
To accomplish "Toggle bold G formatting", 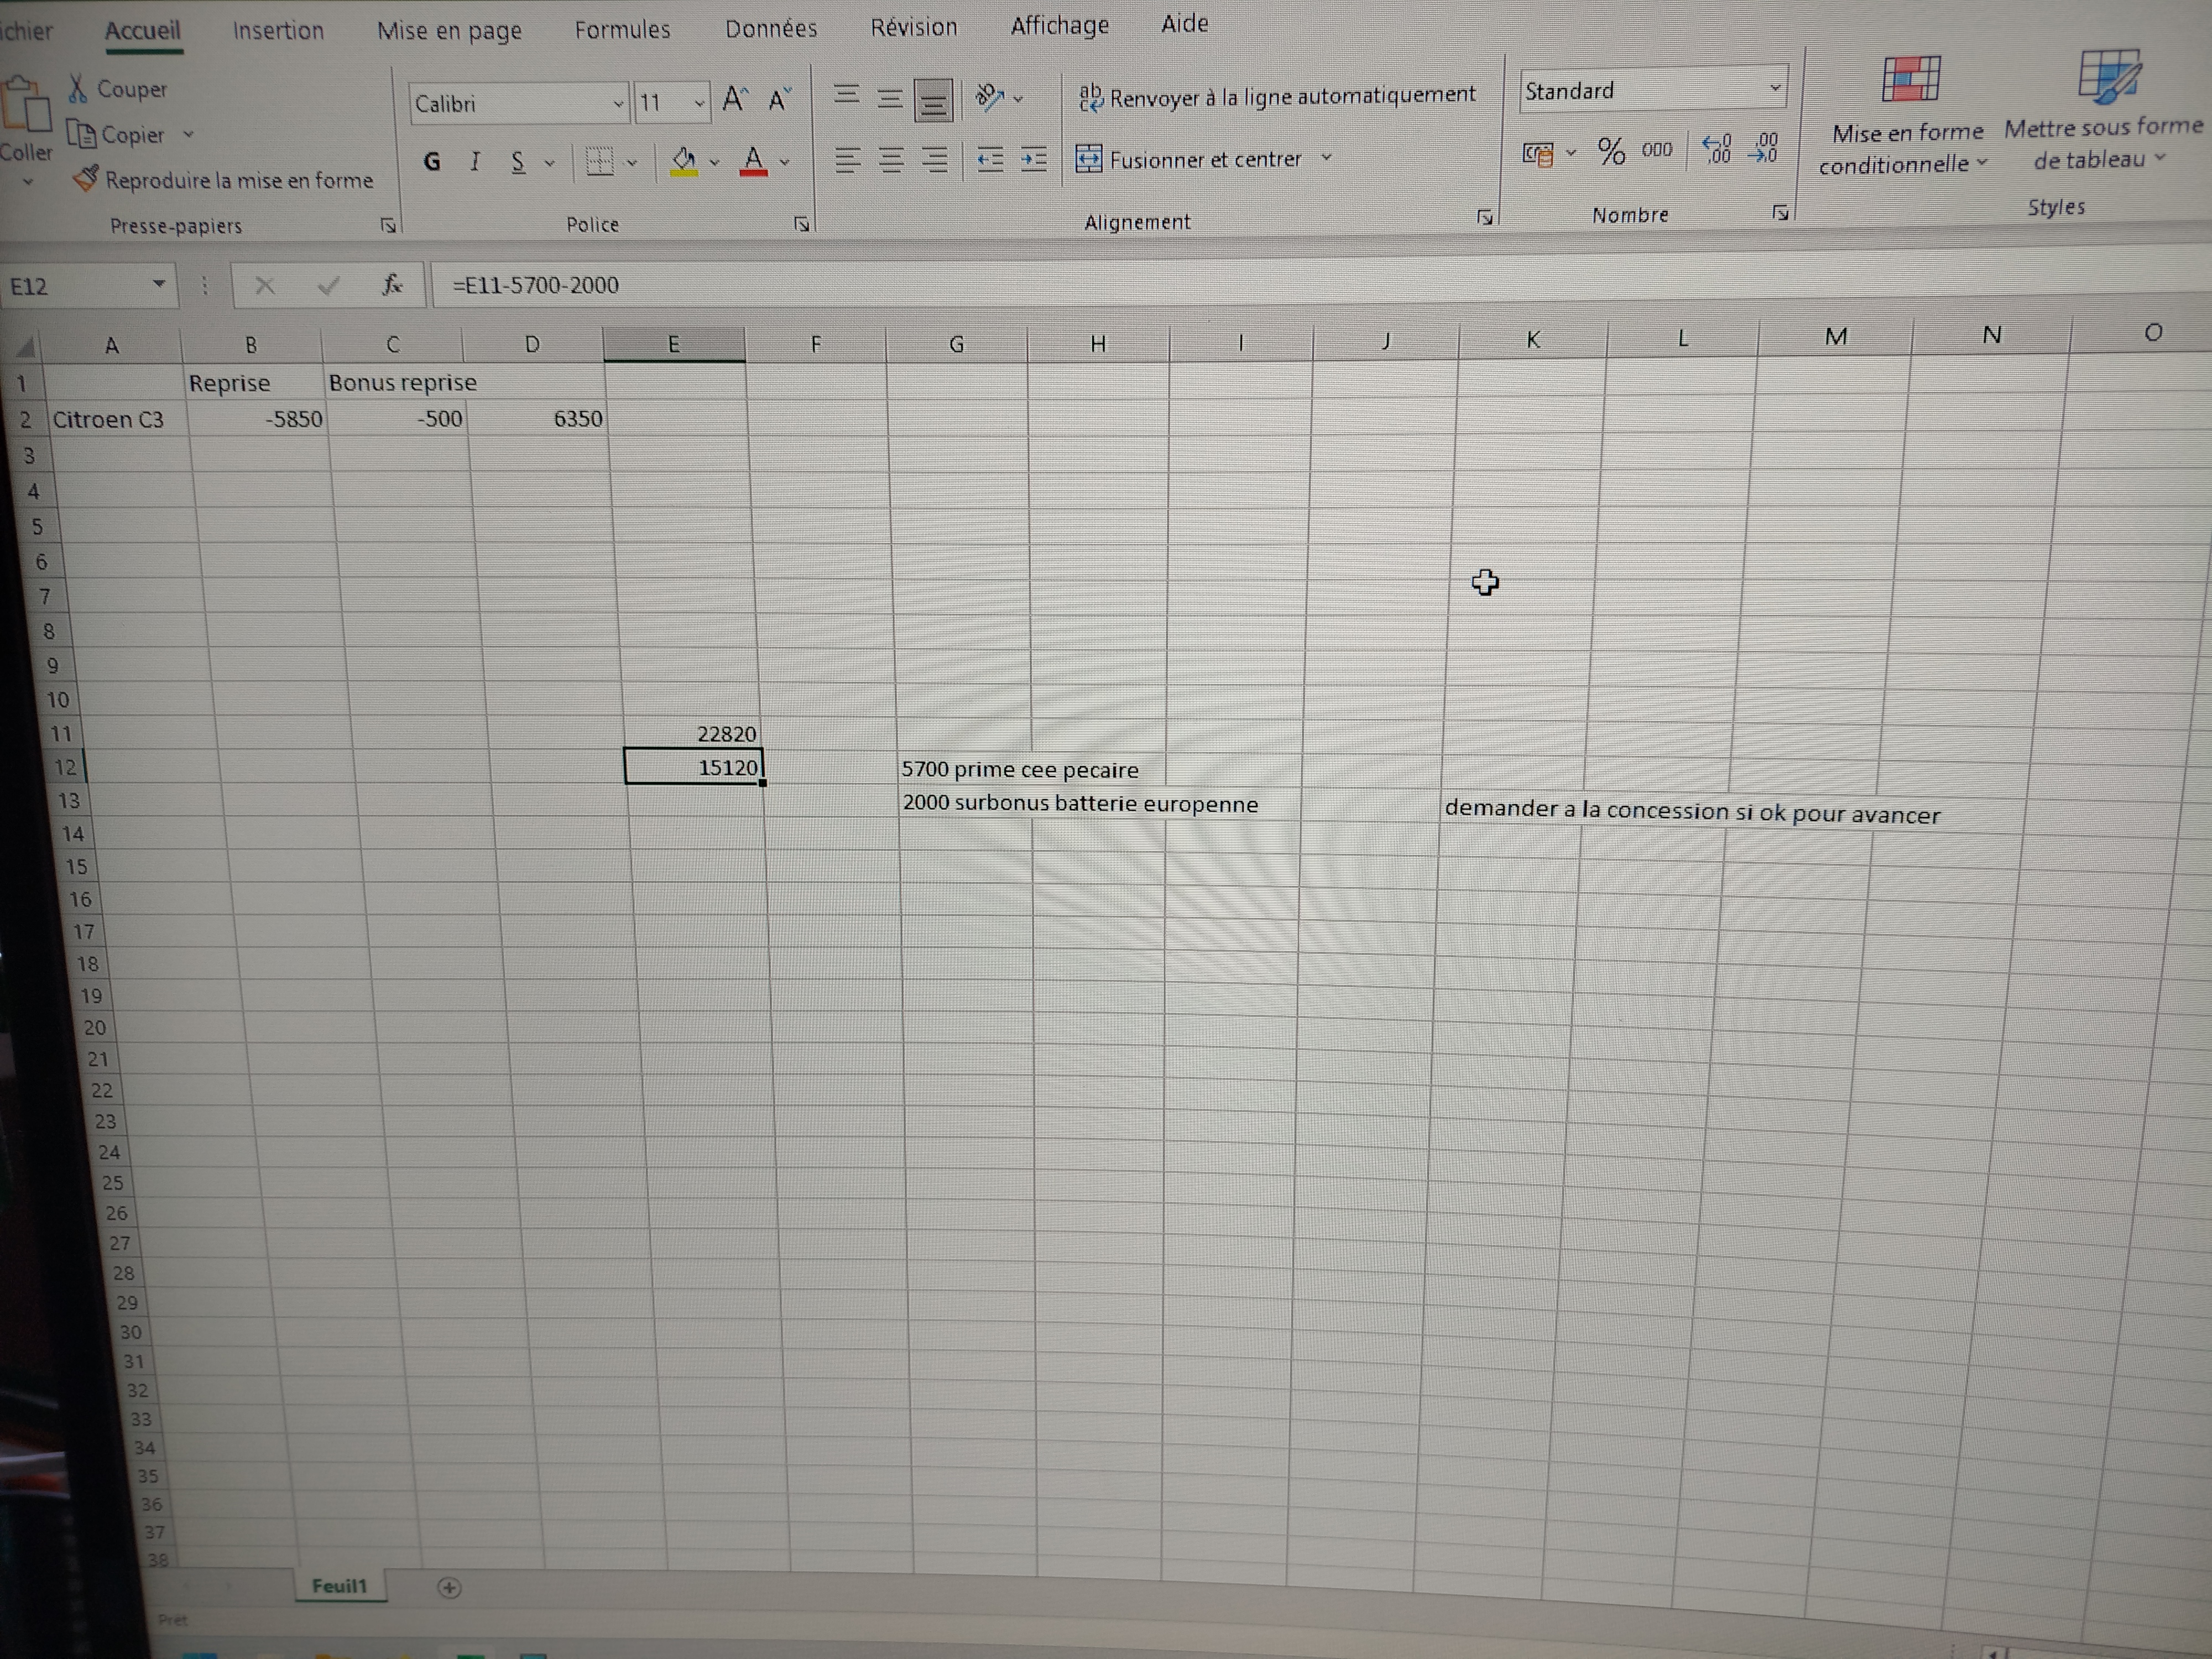I will 432,161.
